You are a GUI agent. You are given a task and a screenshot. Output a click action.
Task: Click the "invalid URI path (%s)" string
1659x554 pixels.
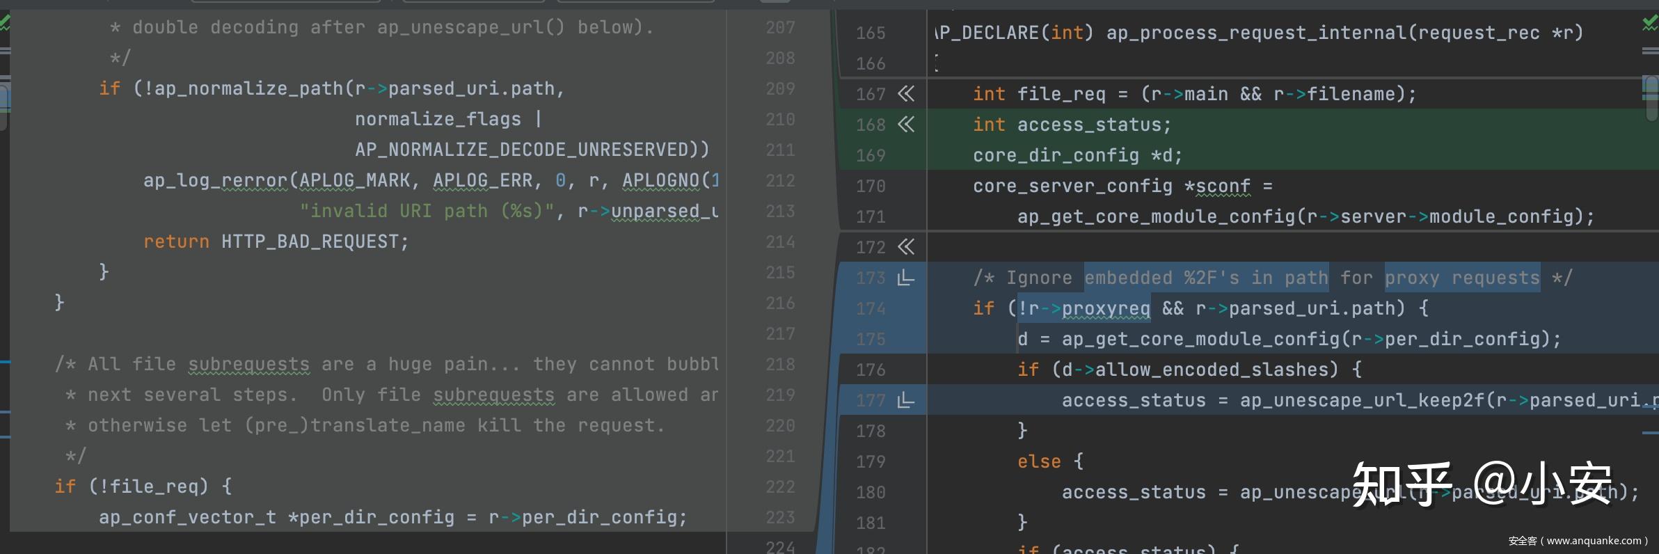click(427, 211)
